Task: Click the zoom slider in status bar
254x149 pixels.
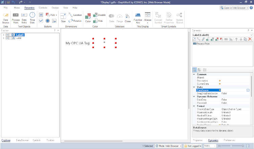Action: (x=231, y=146)
